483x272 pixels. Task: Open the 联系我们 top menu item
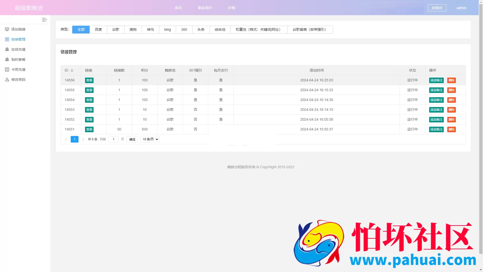[x=205, y=8]
